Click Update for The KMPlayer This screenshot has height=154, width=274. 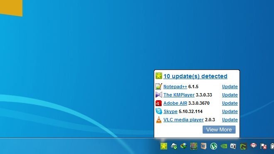pos(230,95)
